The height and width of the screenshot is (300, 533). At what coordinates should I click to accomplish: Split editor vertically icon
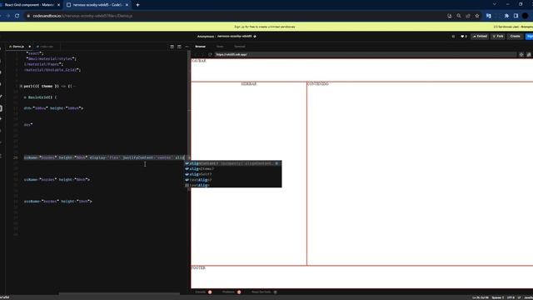172,47
